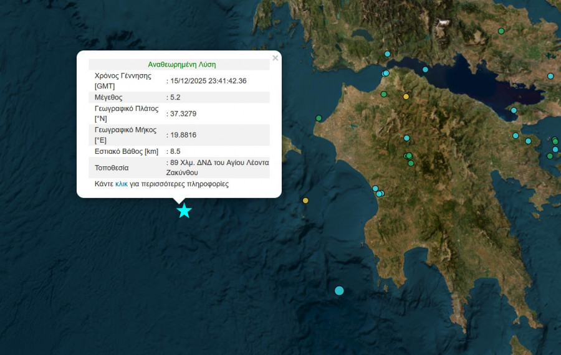This screenshot has width=561, height=355.
Task: Click the focal depth value 8.5
Action: (175, 151)
